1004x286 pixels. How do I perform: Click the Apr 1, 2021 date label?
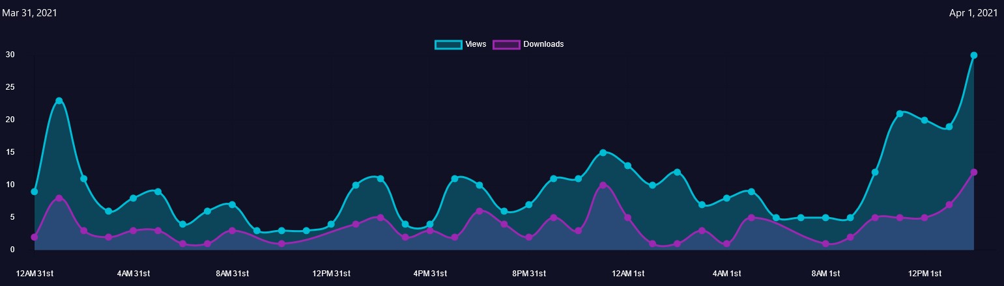click(x=973, y=13)
